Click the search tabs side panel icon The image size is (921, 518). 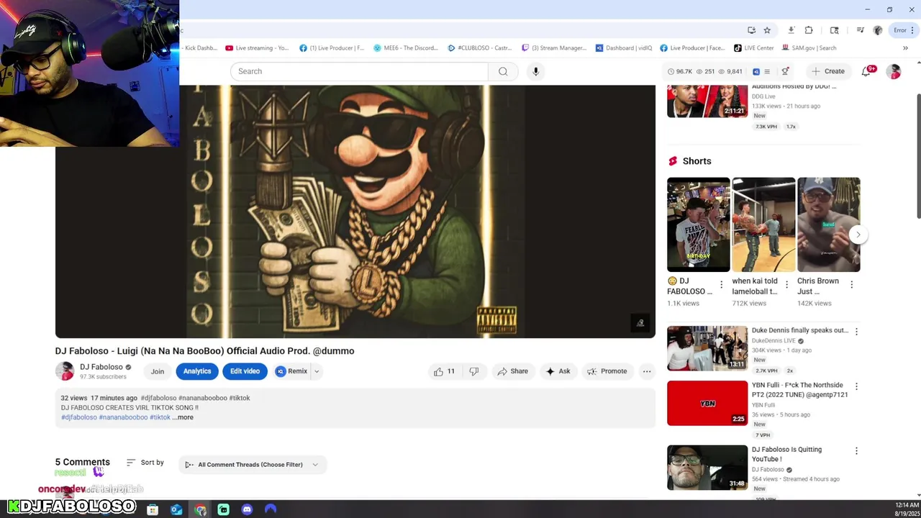[835, 30]
